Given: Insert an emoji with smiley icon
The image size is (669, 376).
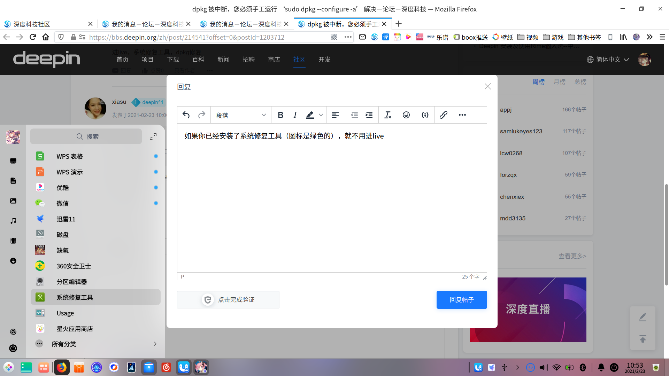Looking at the screenshot, I should coord(406,115).
